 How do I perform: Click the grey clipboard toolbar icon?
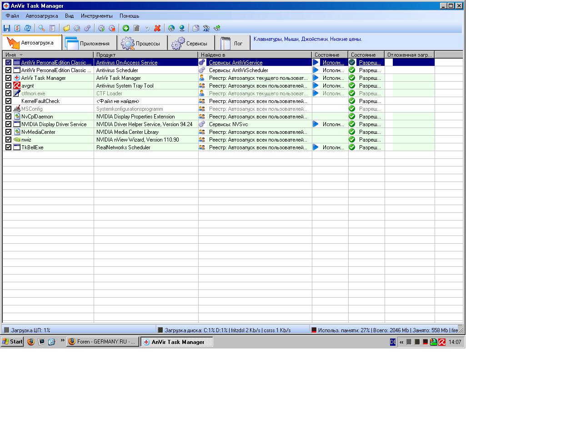(x=136, y=28)
